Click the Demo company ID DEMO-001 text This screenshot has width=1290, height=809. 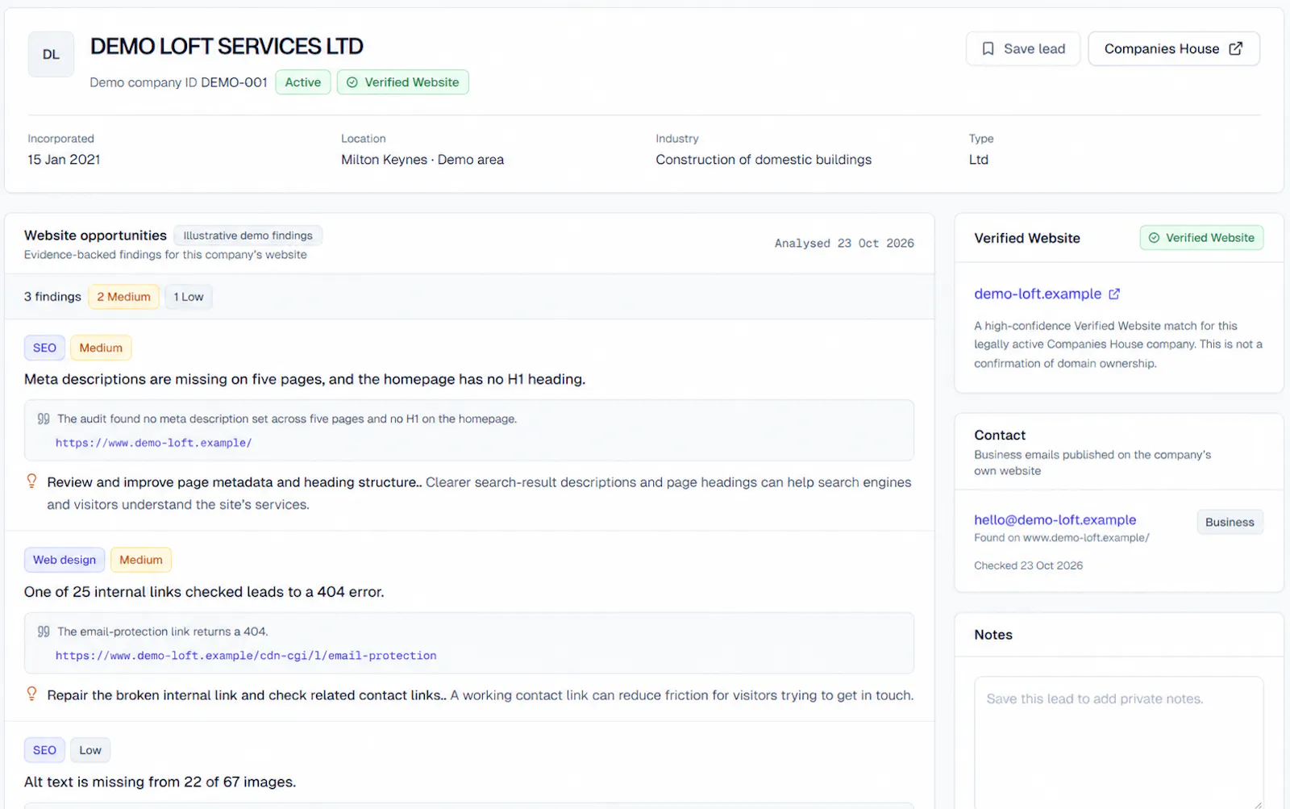point(178,82)
